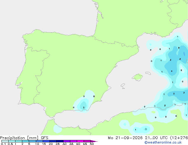This screenshot has height=145, width=188.
Task: Select the 5 mm legend color swatch
Action: [32, 141]
